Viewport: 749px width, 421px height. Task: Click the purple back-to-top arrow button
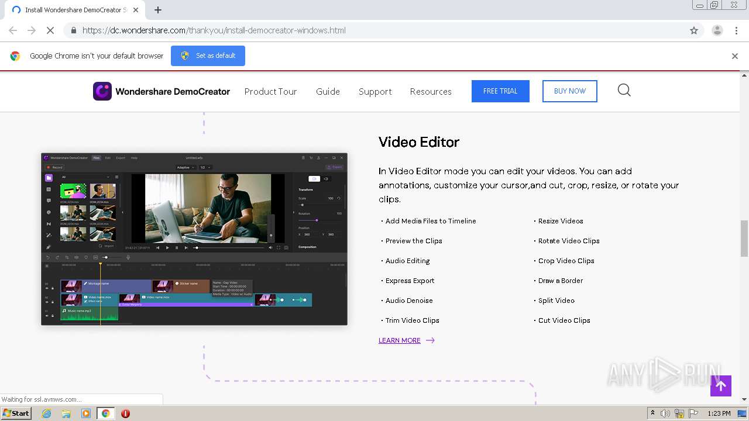click(721, 386)
